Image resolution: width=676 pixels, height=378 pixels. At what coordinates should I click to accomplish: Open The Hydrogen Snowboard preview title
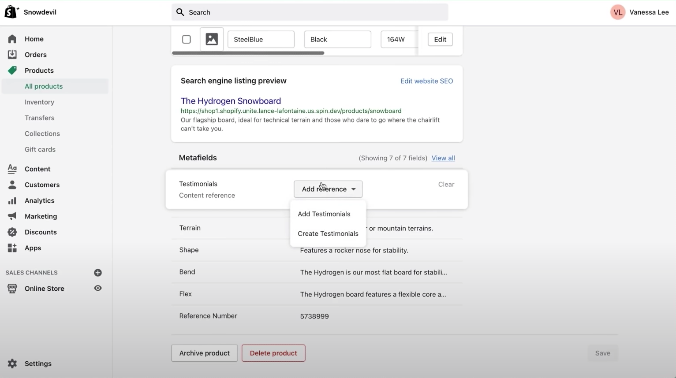(231, 101)
